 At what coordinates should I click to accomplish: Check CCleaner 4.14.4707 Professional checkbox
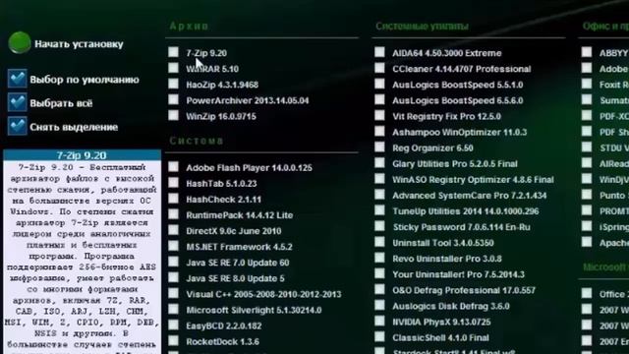click(x=379, y=68)
